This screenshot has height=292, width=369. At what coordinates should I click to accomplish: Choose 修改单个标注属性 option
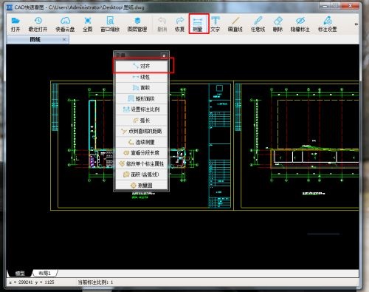[x=142, y=164]
